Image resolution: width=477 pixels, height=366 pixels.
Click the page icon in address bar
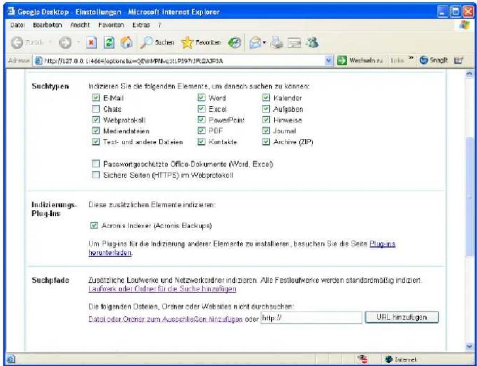(38, 61)
